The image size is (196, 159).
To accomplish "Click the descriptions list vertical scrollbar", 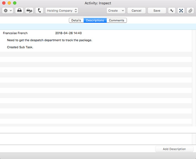I will point(194,78).
